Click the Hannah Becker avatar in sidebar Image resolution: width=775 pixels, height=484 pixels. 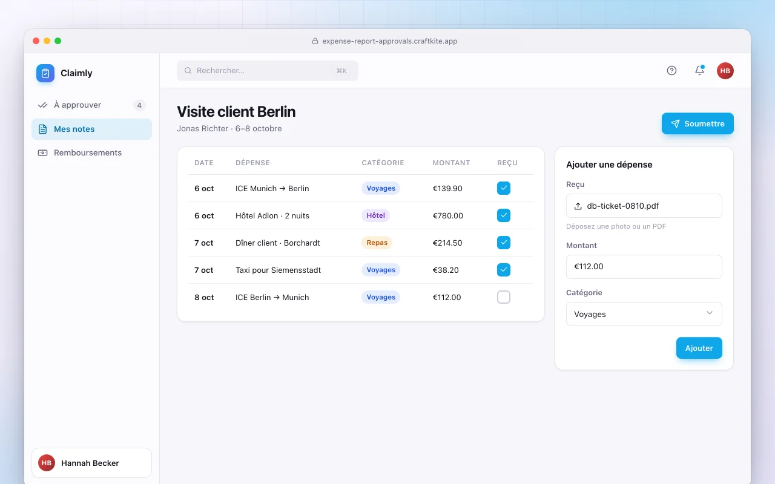[47, 463]
